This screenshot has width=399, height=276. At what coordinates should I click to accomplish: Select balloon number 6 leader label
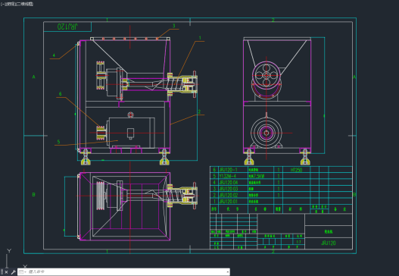coord(61,94)
